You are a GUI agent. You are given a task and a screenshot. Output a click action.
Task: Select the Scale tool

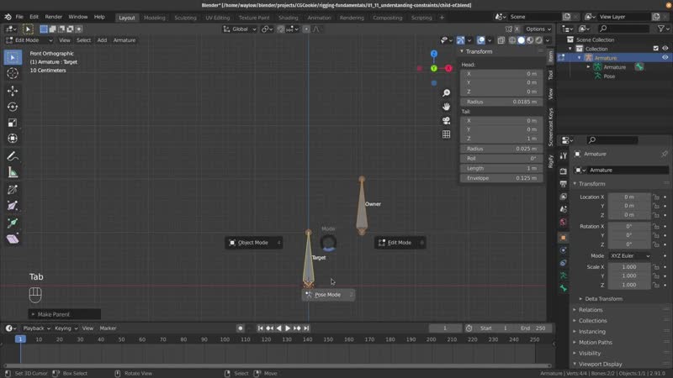(x=13, y=123)
